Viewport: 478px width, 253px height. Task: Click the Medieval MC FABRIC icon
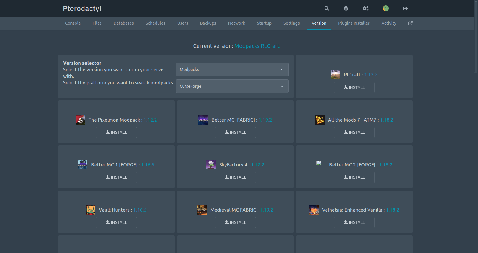click(202, 210)
